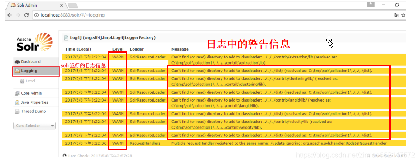Viewport: 419px width, 163px height.
Task: Click the Level gear icon
Action: (x=22, y=81)
